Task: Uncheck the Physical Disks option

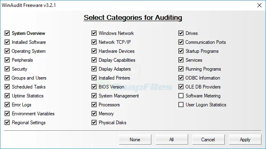Action: [94, 123]
